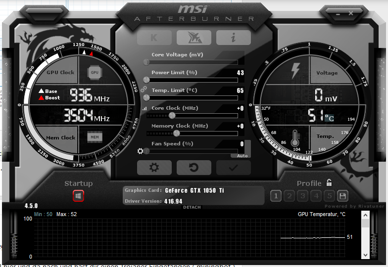Screen dimensions: 388x267
Task: Select profile slot 1
Action: [x=276, y=196]
